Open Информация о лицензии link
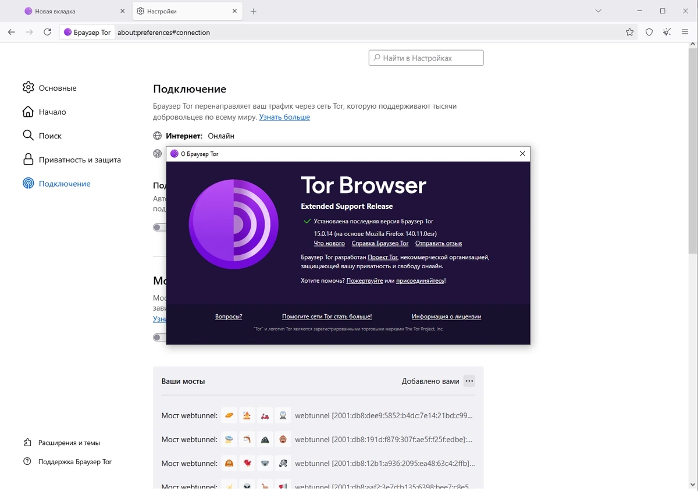Viewport: 698px width, 491px height. point(446,316)
